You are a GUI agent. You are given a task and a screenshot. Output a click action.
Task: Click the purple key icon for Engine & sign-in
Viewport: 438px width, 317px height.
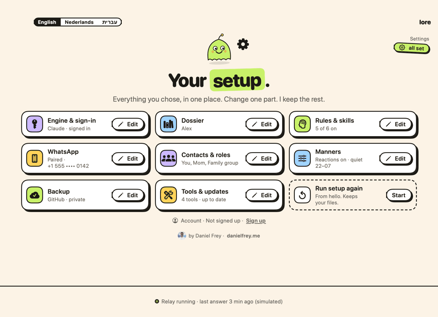point(35,124)
